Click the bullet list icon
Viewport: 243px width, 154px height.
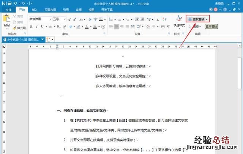[x=110, y=19]
